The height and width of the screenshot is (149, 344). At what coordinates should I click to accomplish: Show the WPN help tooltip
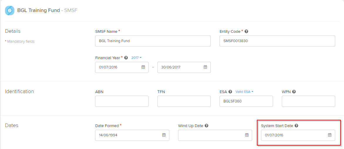coord(294,92)
